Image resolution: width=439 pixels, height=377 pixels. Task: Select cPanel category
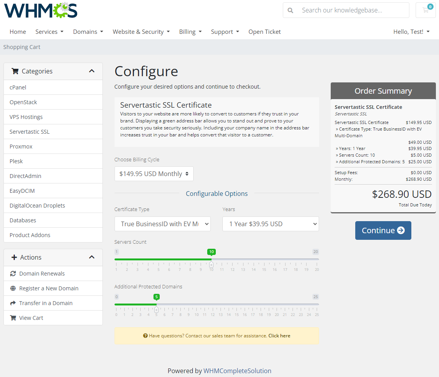tap(53, 87)
